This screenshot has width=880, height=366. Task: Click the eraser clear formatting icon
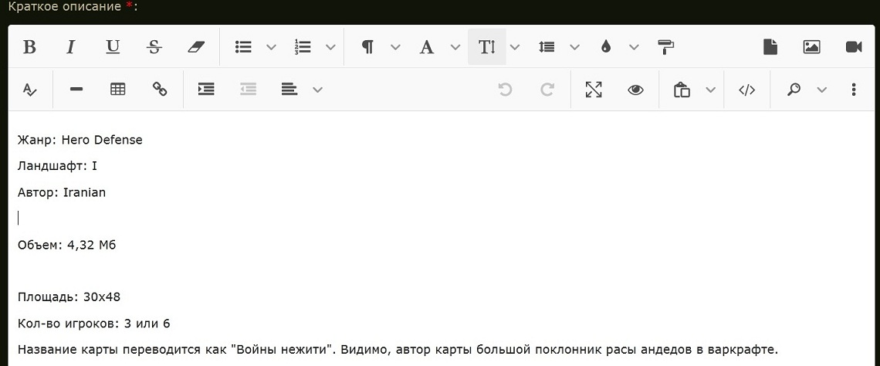point(196,47)
